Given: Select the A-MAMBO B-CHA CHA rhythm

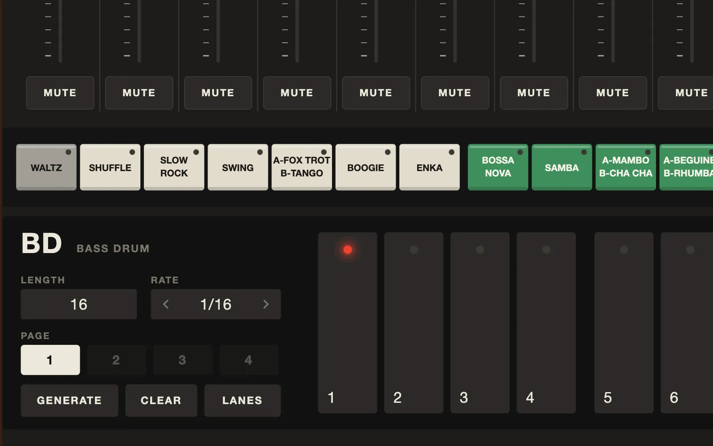Looking at the screenshot, I should click(626, 167).
